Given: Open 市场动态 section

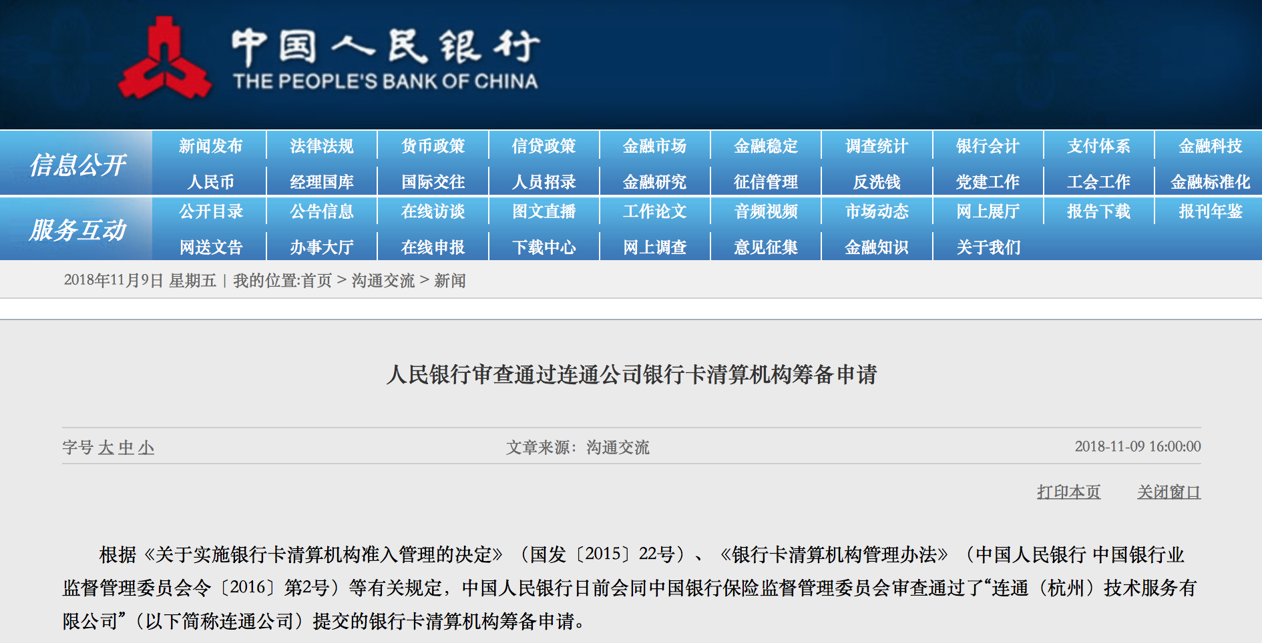Looking at the screenshot, I should (877, 211).
